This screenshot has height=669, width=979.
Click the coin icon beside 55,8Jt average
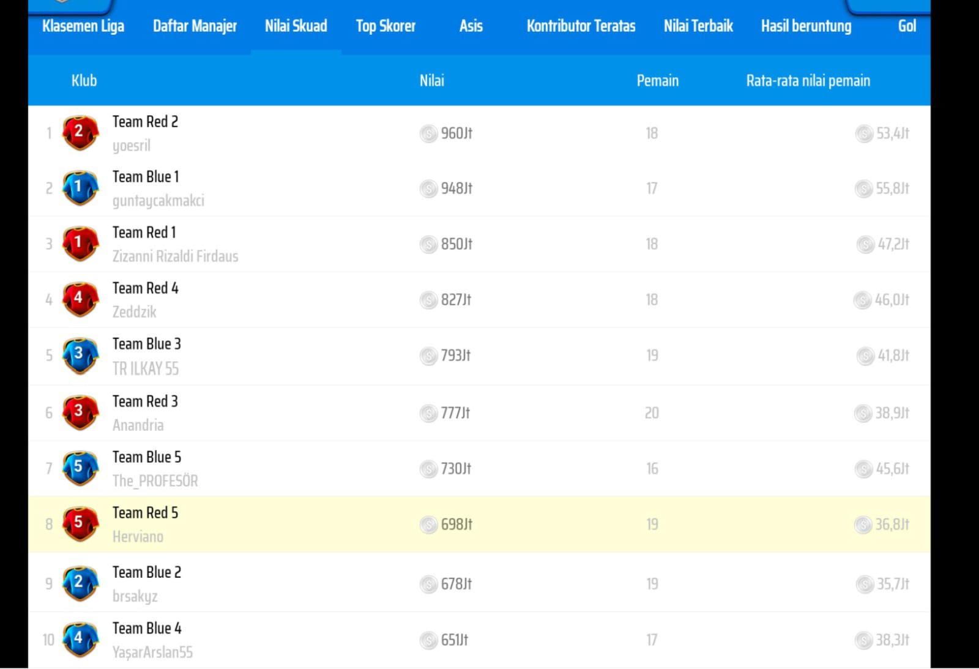[x=863, y=189]
